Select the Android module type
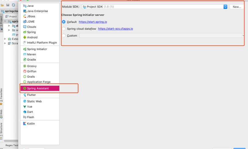 pyautogui.click(x=40, y=38)
